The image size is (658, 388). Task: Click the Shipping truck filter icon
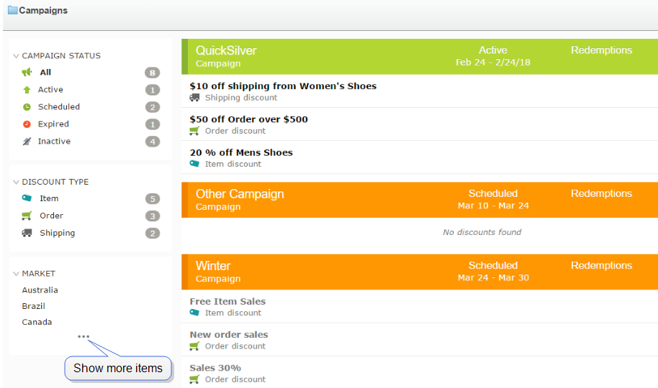point(27,233)
